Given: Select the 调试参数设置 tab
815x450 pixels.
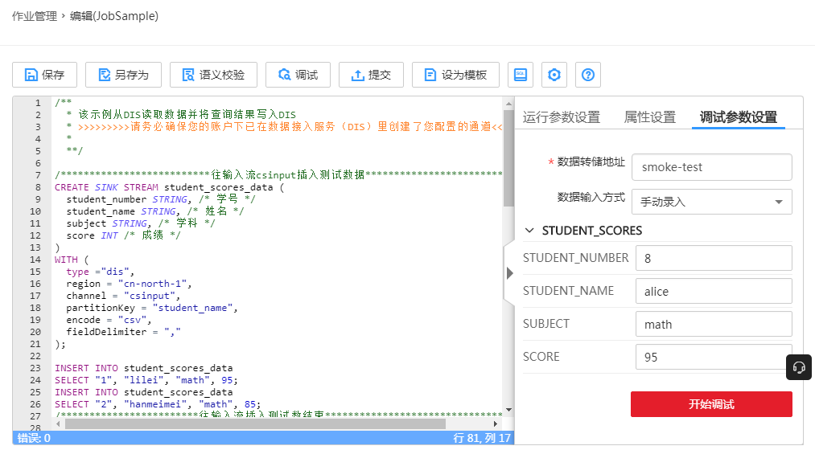Looking at the screenshot, I should point(738,117).
